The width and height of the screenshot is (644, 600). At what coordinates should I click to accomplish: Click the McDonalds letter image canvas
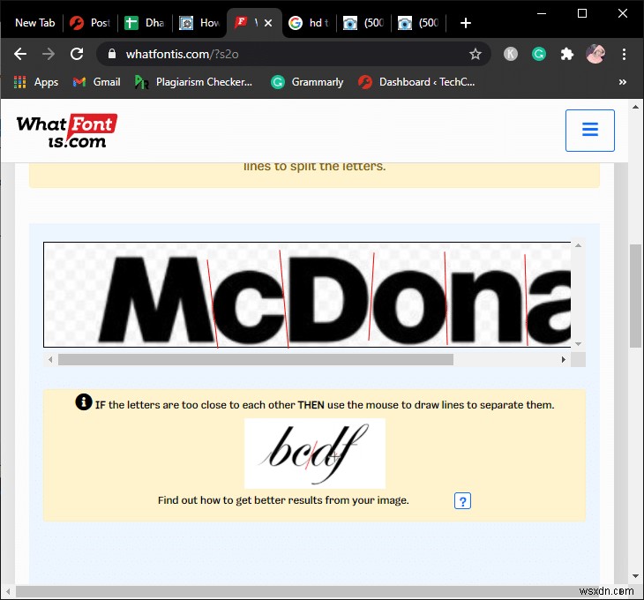click(x=307, y=295)
